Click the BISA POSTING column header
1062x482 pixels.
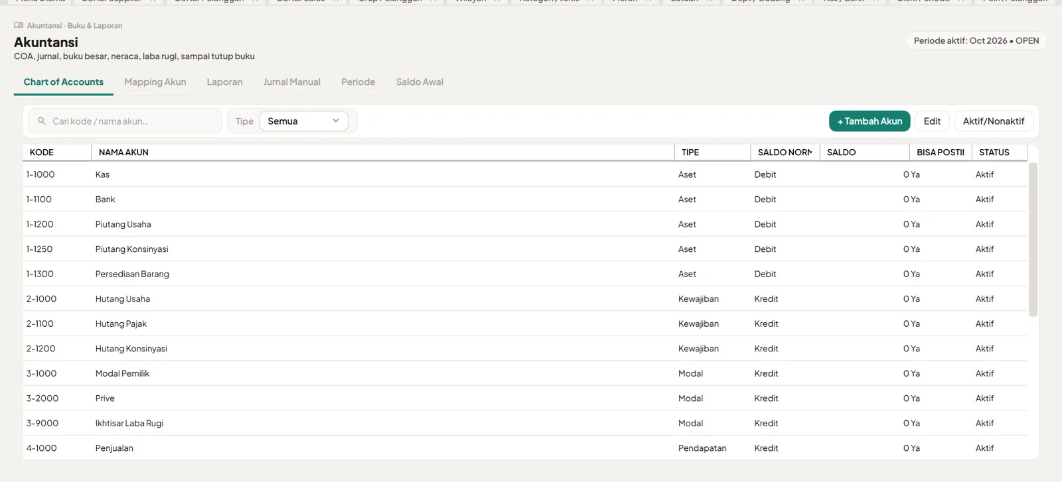[x=941, y=152]
